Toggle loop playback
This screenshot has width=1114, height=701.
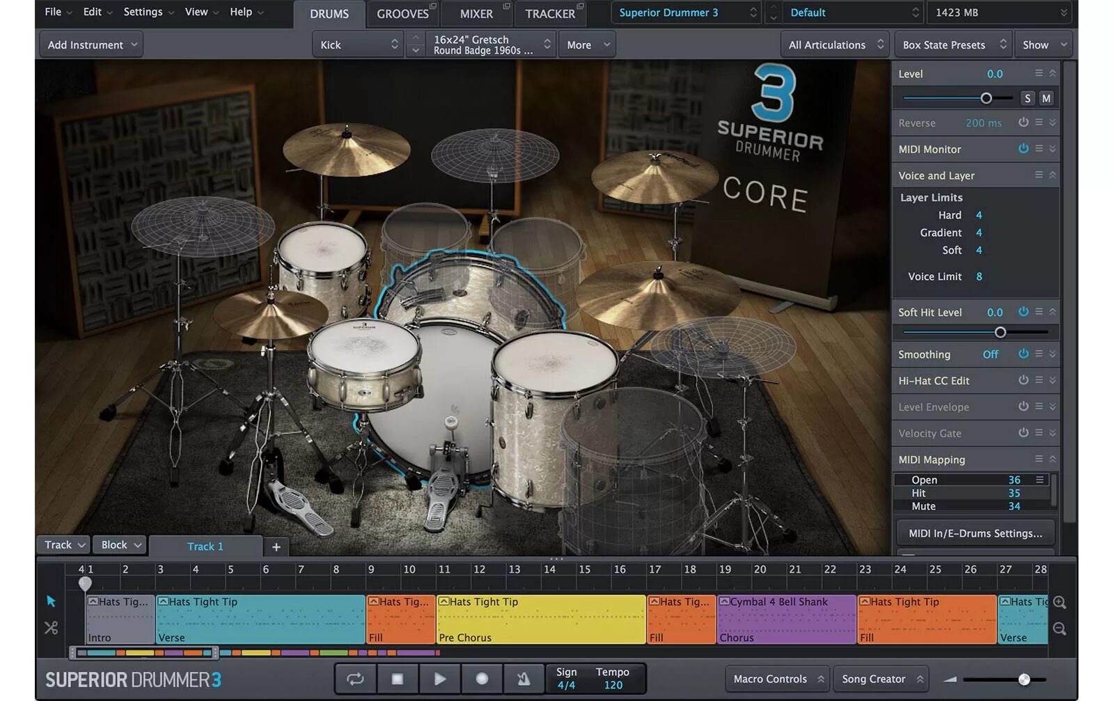(355, 679)
